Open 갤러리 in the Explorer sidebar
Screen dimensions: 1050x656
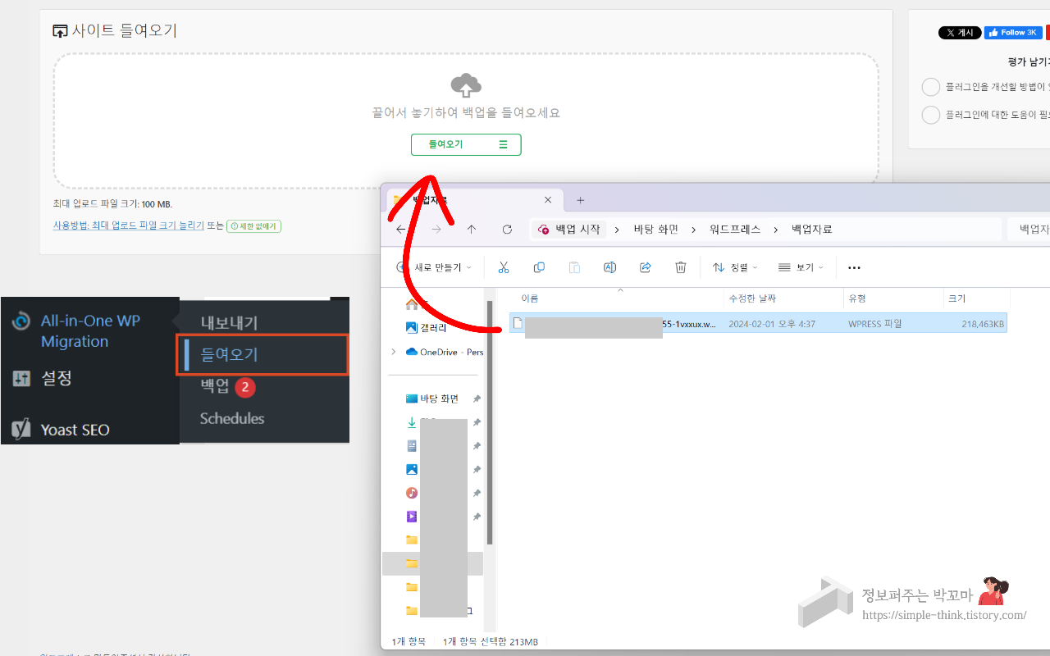pos(433,327)
